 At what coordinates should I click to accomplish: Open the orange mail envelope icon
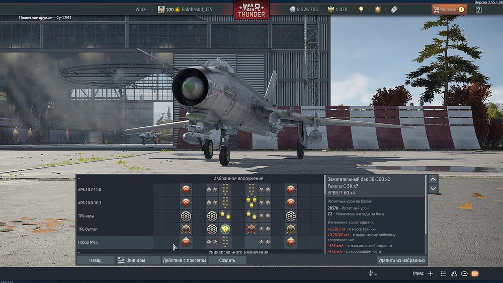[x=475, y=273]
